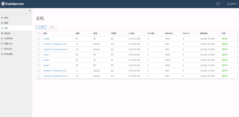Click 运行中 status in node-3 row
239x117 pixels.
pyautogui.click(x=225, y=65)
